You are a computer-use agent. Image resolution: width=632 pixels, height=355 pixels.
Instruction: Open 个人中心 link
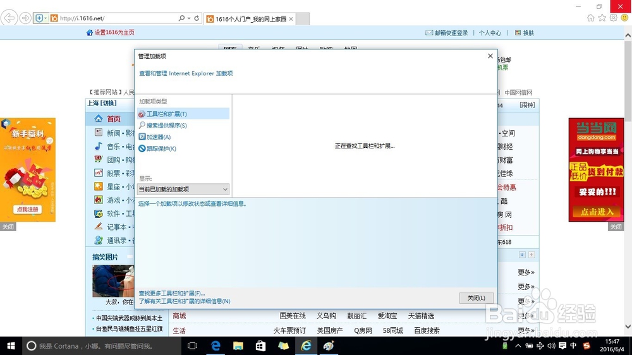[490, 33]
